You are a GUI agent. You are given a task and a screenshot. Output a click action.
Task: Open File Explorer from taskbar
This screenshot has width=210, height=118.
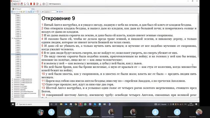tap(61, 104)
